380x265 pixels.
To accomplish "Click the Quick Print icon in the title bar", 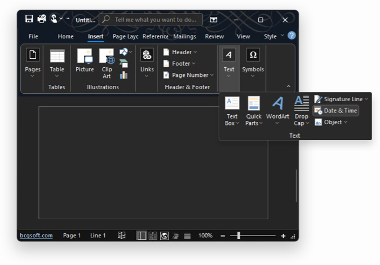I will point(42,19).
